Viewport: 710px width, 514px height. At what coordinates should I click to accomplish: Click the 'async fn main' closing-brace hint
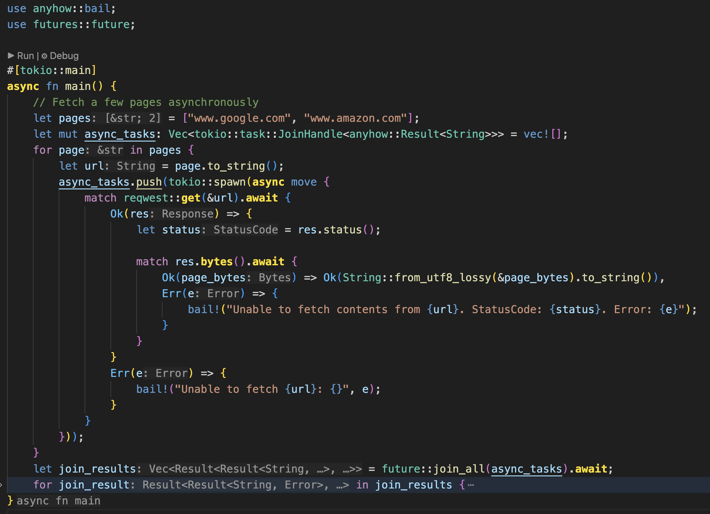pyautogui.click(x=58, y=501)
